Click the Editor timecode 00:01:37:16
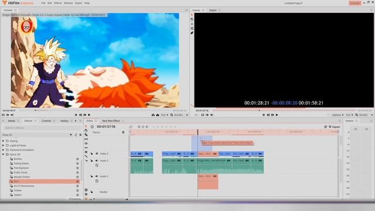The height and width of the screenshot is (211, 375). [x=106, y=127]
